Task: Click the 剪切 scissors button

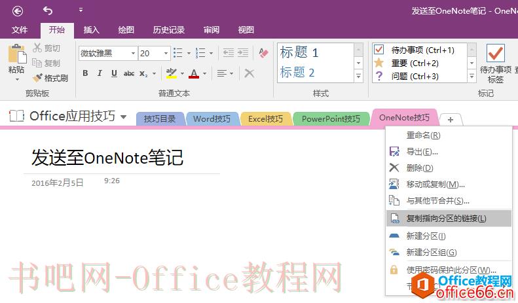Action: (x=46, y=48)
